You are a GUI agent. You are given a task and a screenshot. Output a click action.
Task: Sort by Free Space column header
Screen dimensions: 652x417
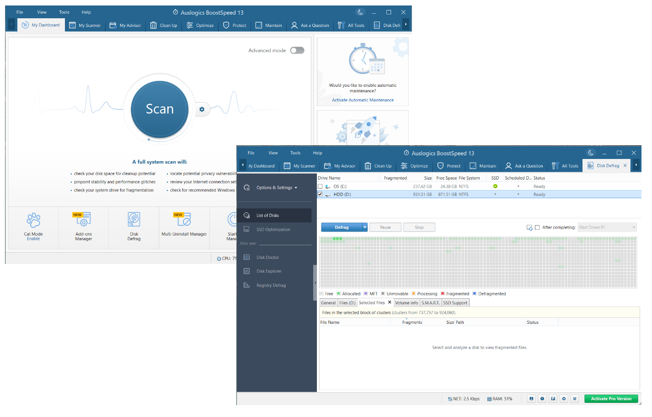point(446,178)
